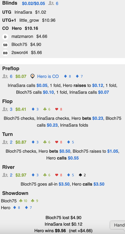Click the players icon in the Flop row
Screen dimensions: 125x234
pos(5,109)
